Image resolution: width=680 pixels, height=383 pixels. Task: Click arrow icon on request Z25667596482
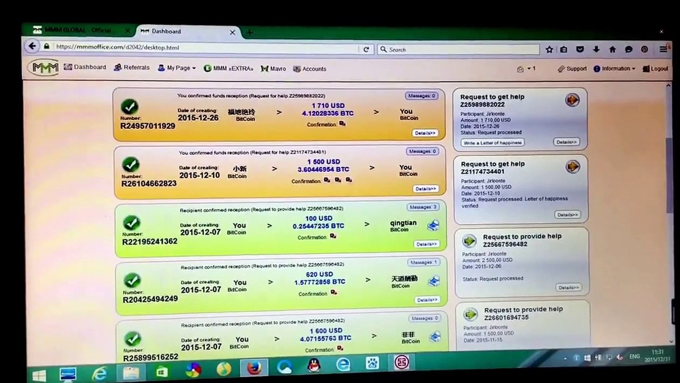coord(469,241)
